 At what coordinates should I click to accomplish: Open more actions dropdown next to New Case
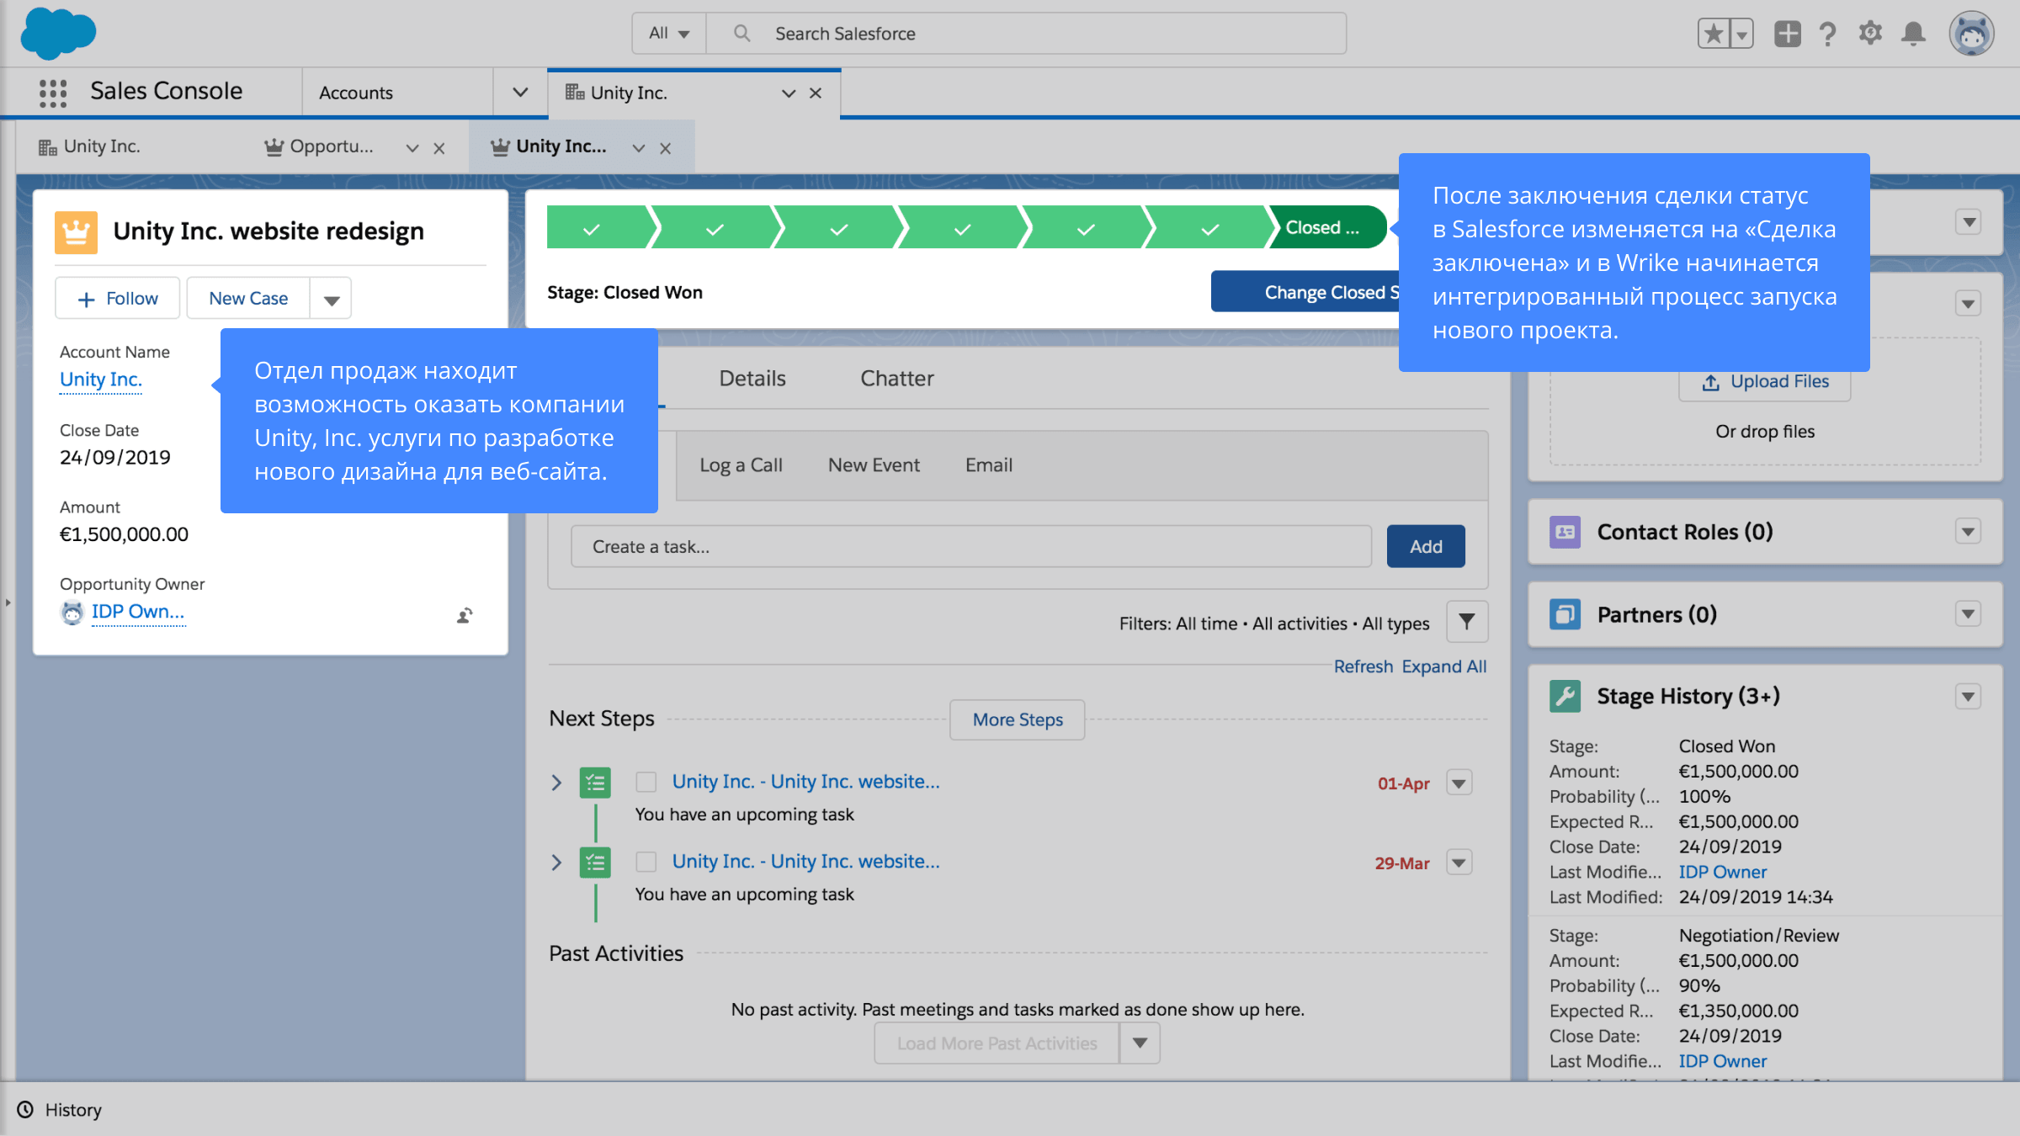[x=331, y=299]
